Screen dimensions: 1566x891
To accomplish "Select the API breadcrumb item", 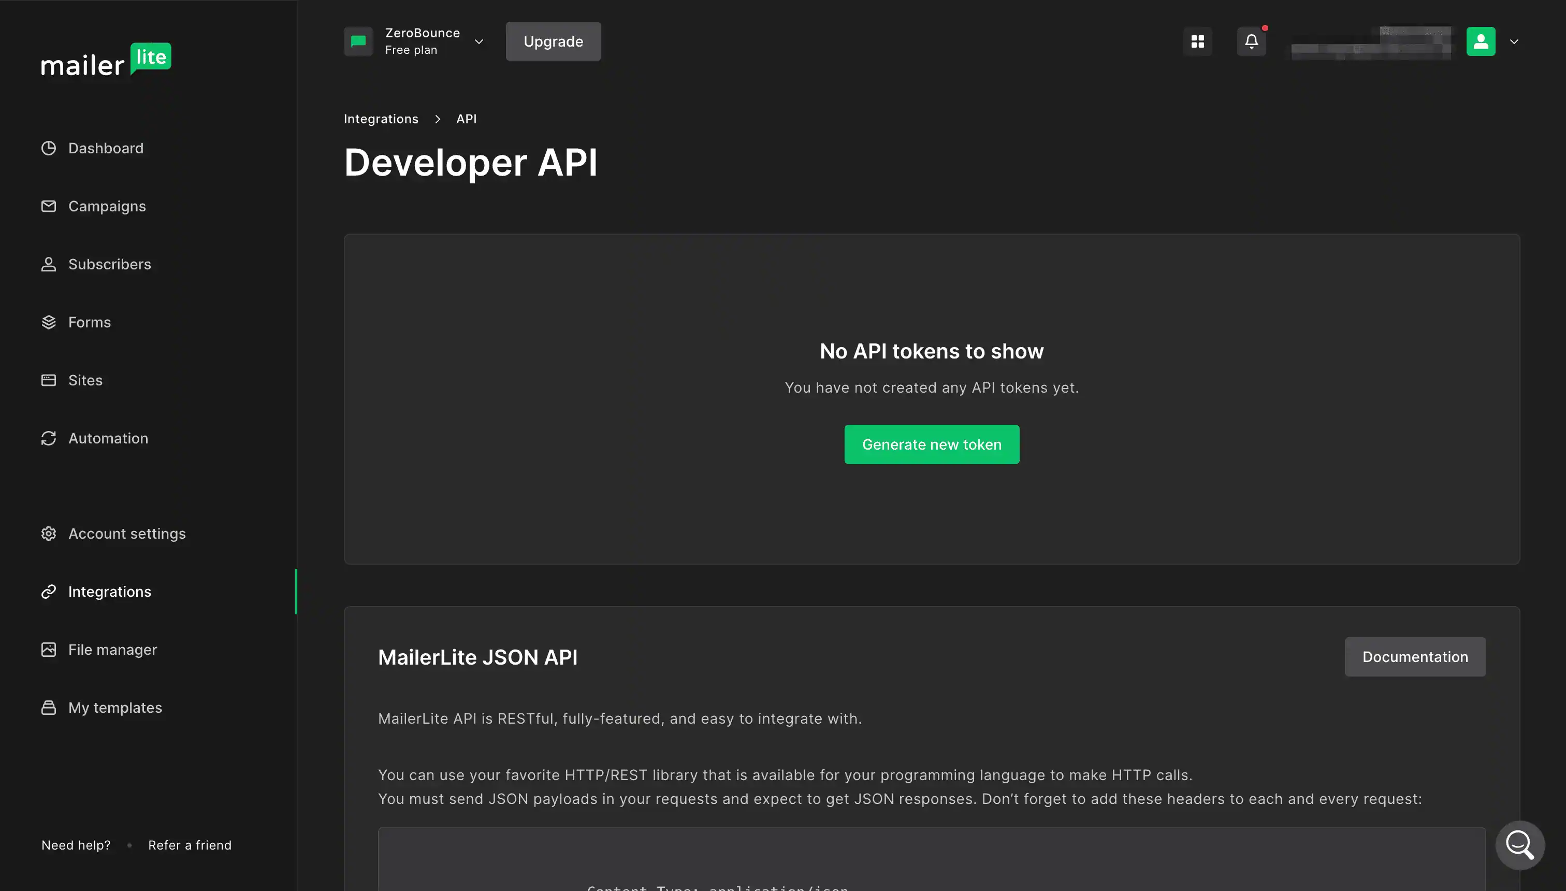I will (x=467, y=119).
